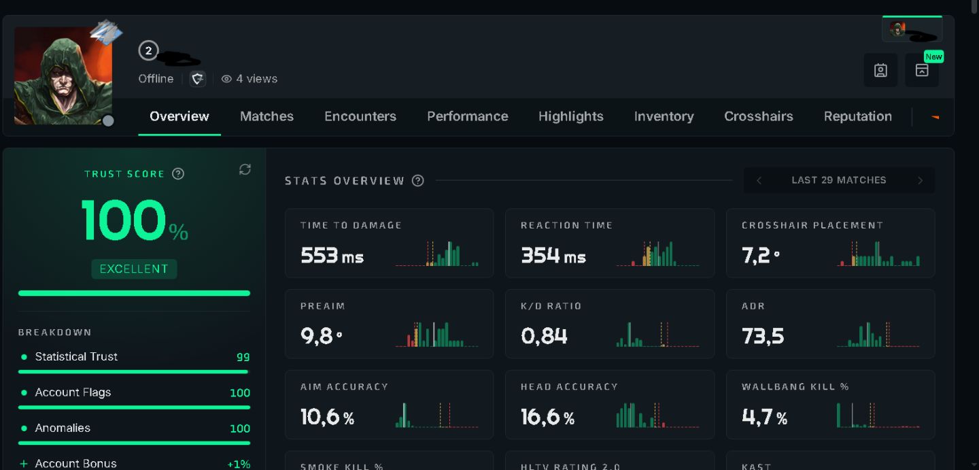Click the Time to Damage stat card

pyautogui.click(x=390, y=243)
